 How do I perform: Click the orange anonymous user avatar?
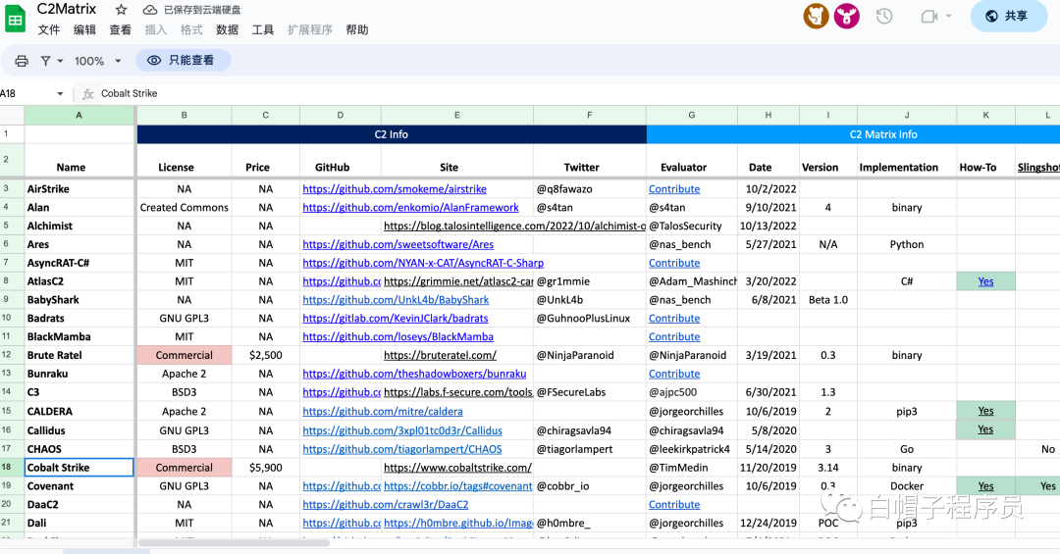[x=816, y=16]
